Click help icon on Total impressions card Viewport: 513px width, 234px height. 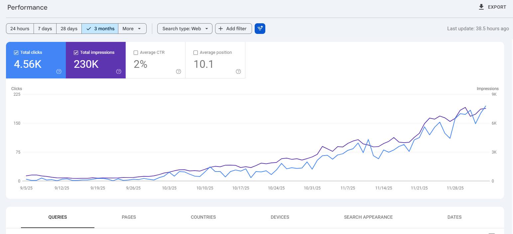119,71
